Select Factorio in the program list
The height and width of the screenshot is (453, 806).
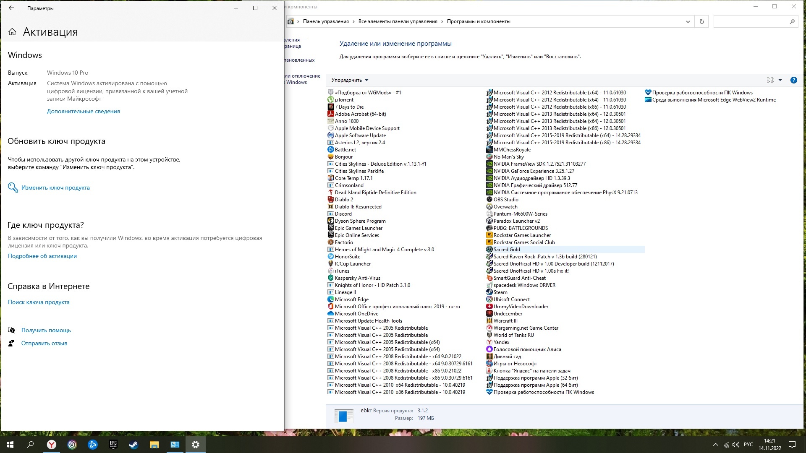coord(344,242)
